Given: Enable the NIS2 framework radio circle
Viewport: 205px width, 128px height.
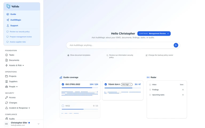Looking at the screenshot, I should pyautogui.click(x=63, y=106).
